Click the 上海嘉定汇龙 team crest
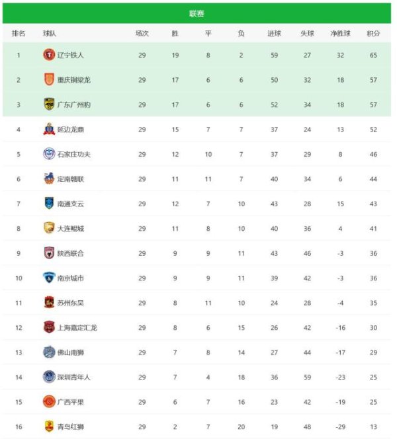Viewport: 397px width, 443px height. pyautogui.click(x=49, y=327)
